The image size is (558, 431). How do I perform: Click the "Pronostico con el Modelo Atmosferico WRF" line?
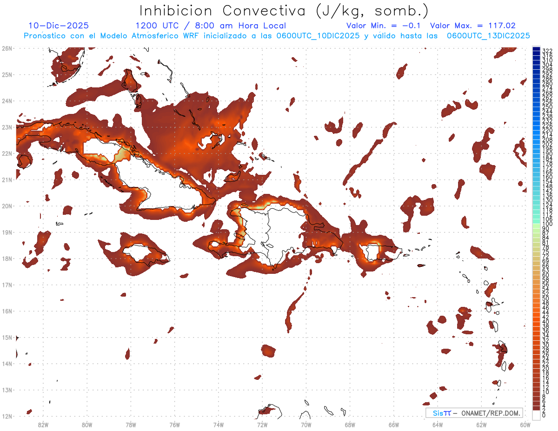click(x=277, y=36)
